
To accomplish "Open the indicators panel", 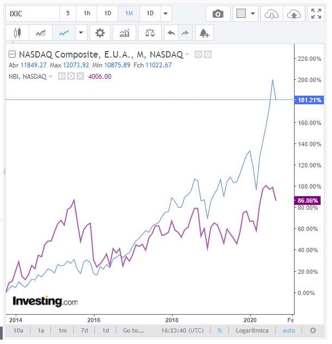I will (x=124, y=33).
